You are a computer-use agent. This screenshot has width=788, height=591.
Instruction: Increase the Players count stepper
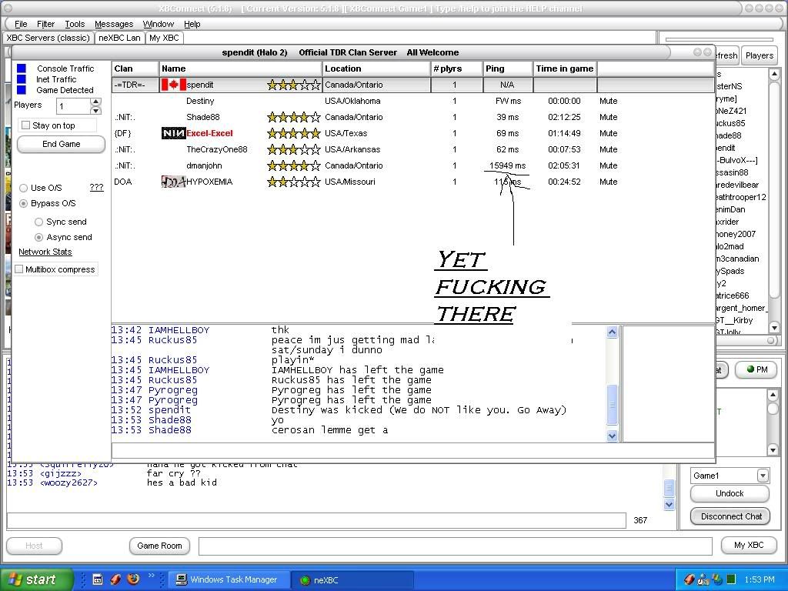tap(95, 102)
